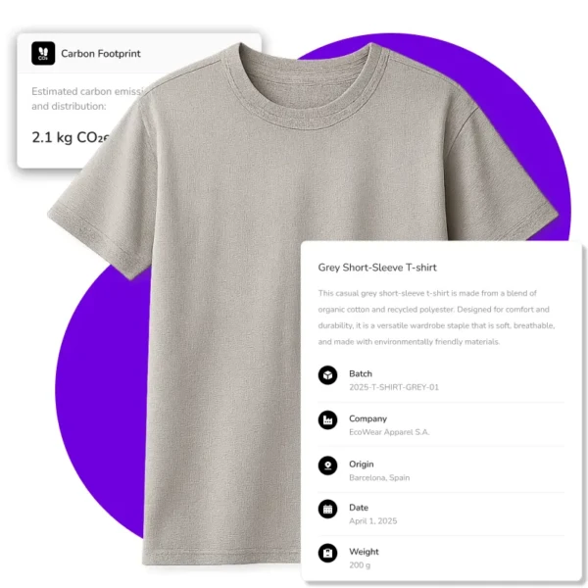Click the Estimated carbon emissions text

[x=88, y=99]
